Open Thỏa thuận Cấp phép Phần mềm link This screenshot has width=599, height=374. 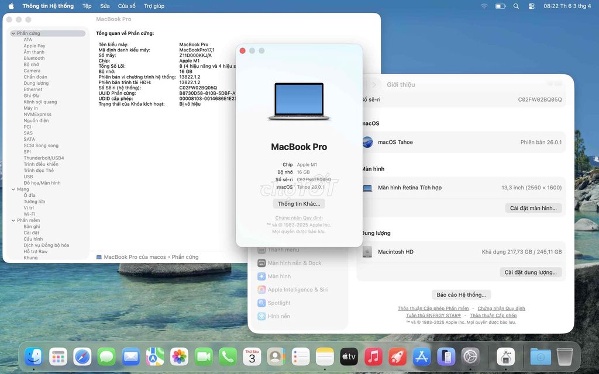coord(433,309)
